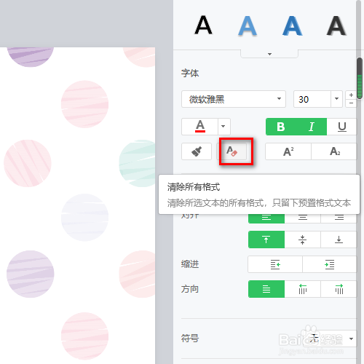
Task: Increase font size with plus stepper
Action: point(351,95)
